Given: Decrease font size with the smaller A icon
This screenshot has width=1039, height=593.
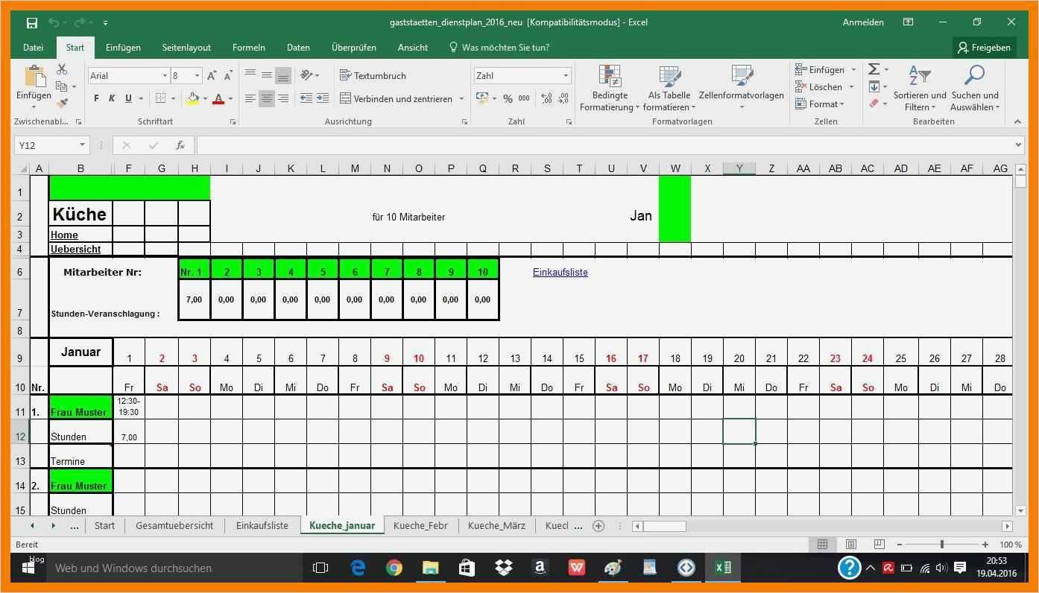Looking at the screenshot, I should [229, 75].
